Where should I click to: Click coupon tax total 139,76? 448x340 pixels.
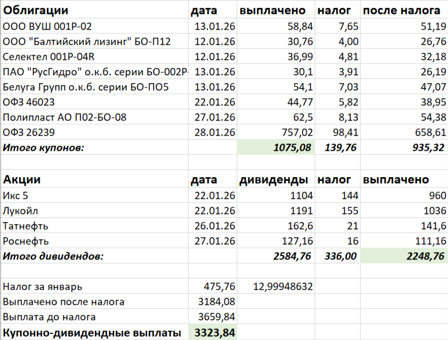[338, 147]
